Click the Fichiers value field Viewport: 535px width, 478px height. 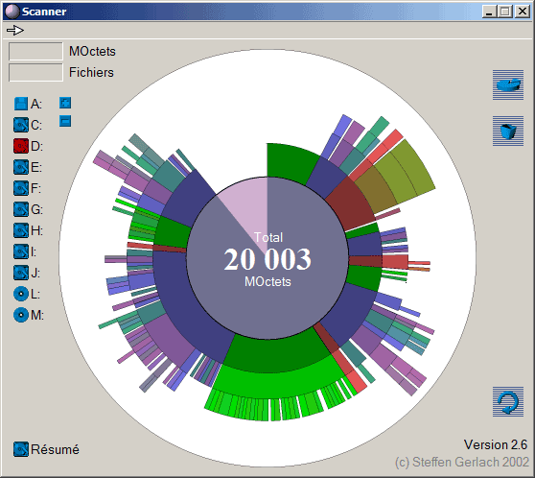[x=35, y=72]
